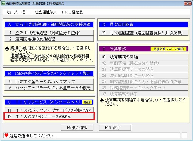Click the spade icon beside 新規に拠点区分 note
The image size is (193, 141).
point(7,49)
